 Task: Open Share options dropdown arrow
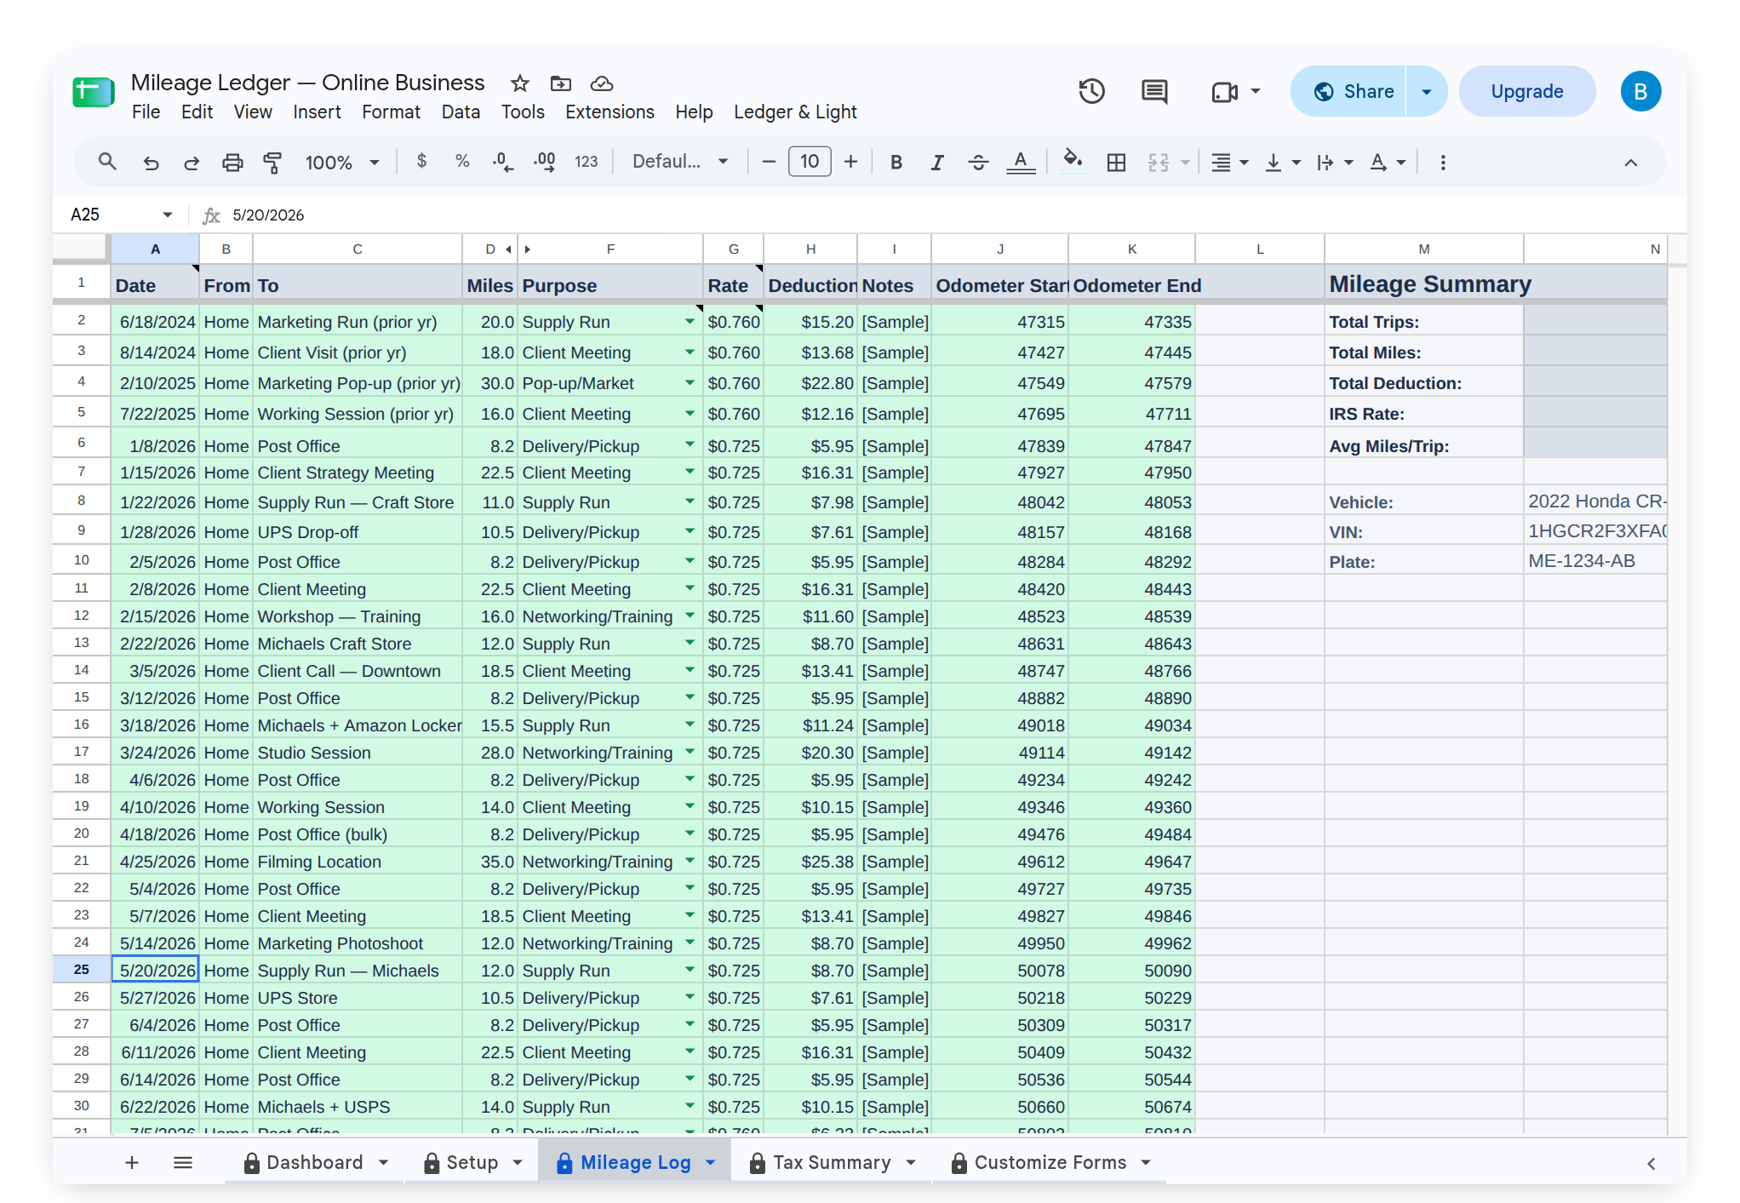1427,91
